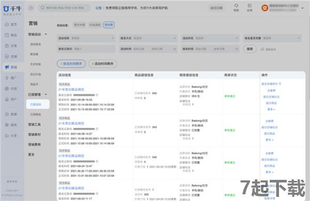
Task: Click the 报名记录ID input field
Action: (x=86, y=49)
